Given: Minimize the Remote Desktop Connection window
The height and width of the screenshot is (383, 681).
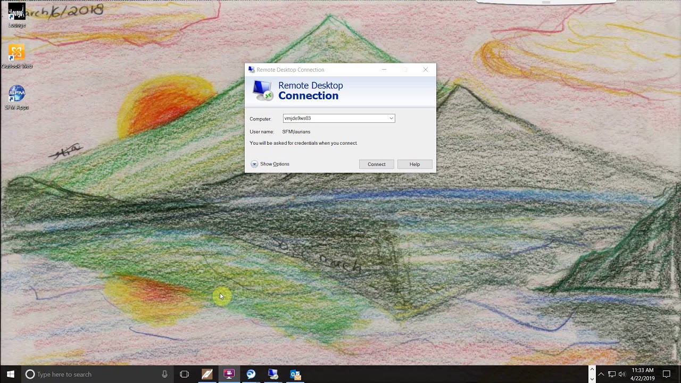Looking at the screenshot, I should tap(384, 70).
